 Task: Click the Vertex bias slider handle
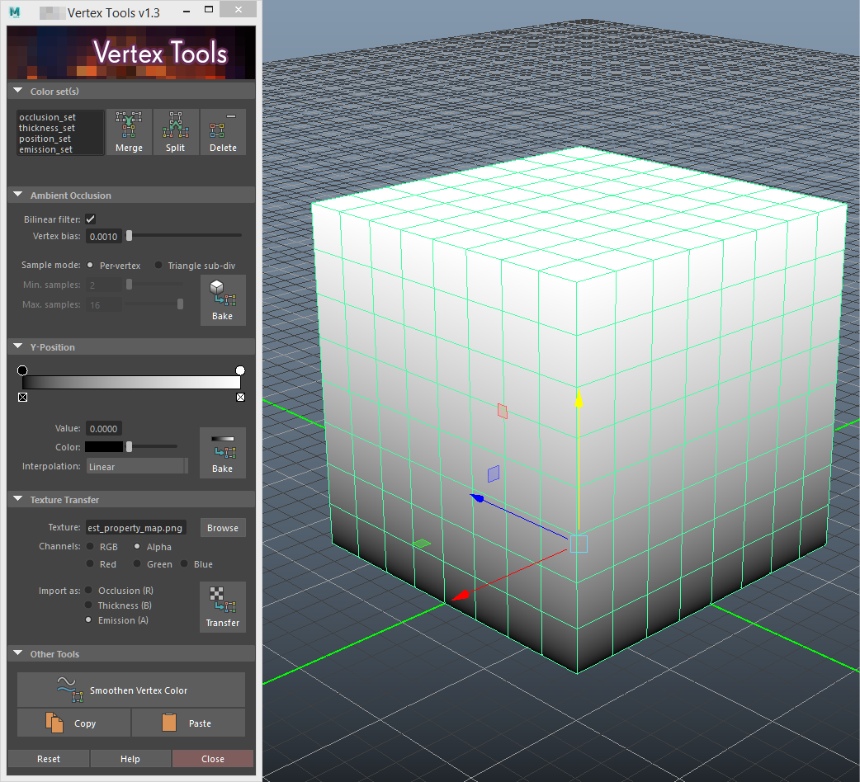pos(129,236)
